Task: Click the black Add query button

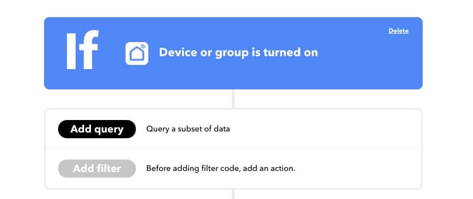Action: [97, 129]
